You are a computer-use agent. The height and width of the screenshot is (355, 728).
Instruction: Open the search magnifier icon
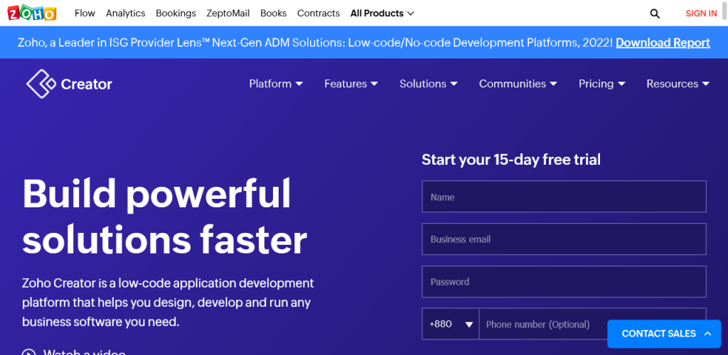655,13
